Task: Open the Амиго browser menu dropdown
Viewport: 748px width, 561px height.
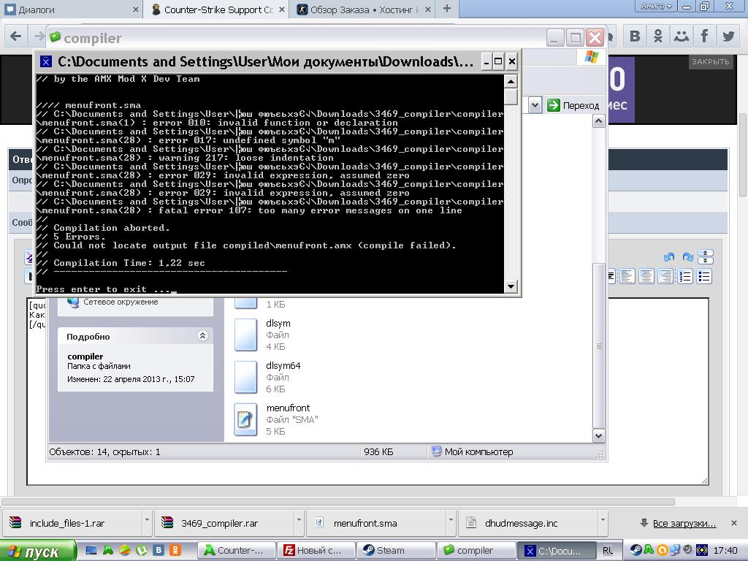Action: [657, 7]
